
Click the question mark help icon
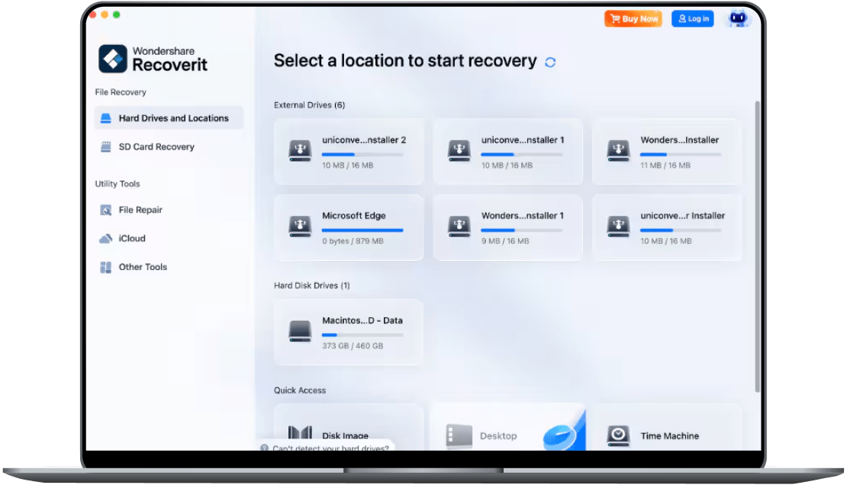(x=264, y=448)
